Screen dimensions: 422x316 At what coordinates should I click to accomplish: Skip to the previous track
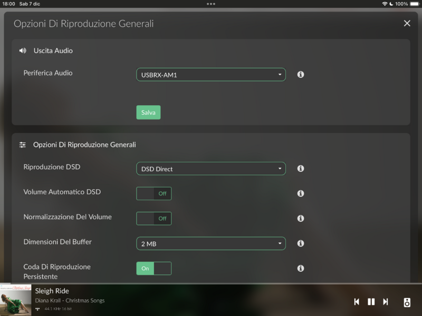click(x=357, y=302)
